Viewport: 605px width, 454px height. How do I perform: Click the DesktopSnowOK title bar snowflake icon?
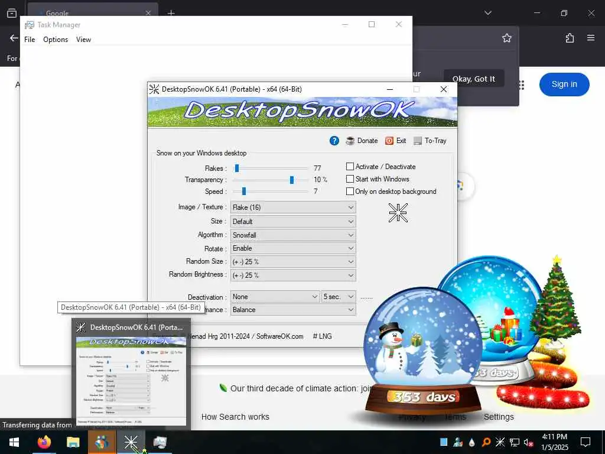(x=154, y=89)
